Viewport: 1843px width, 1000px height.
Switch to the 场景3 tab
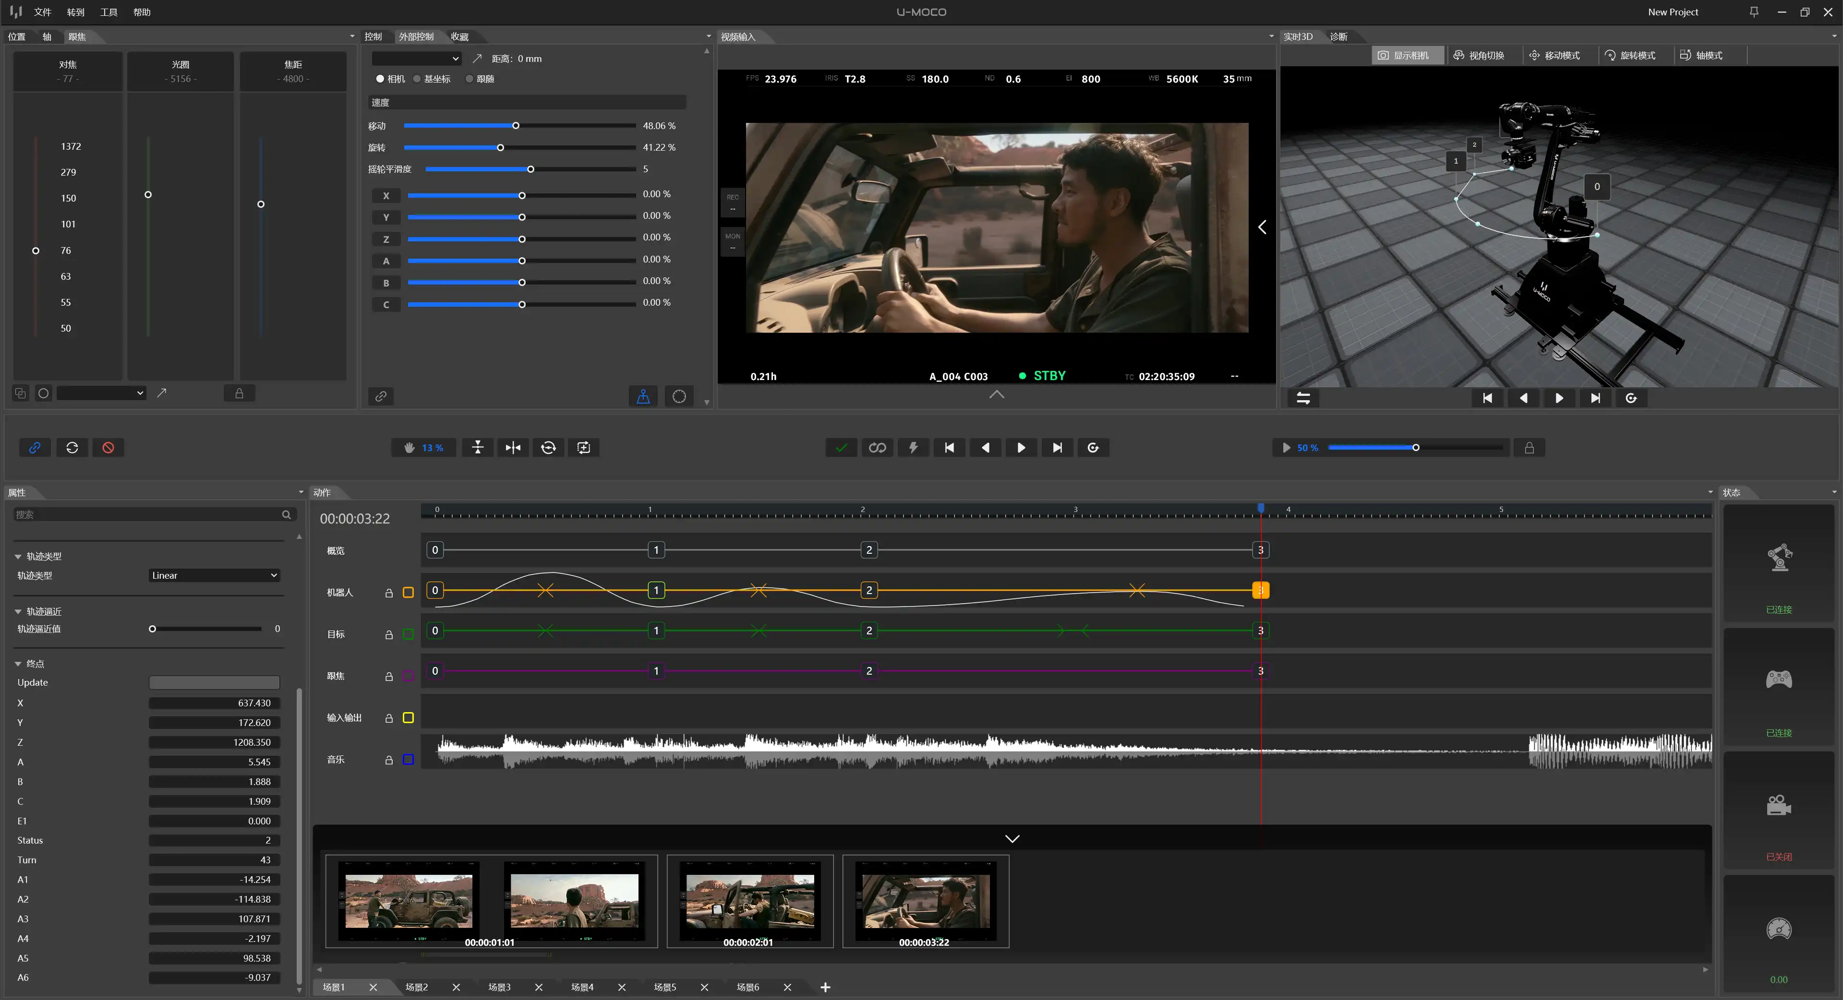pos(499,988)
